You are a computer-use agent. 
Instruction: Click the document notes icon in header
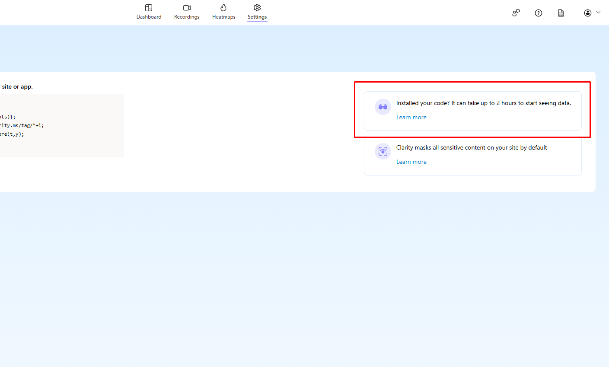(561, 13)
